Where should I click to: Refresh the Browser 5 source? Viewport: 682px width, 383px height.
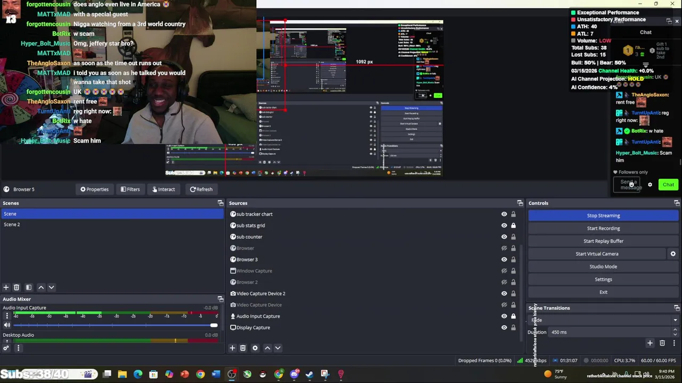(201, 189)
